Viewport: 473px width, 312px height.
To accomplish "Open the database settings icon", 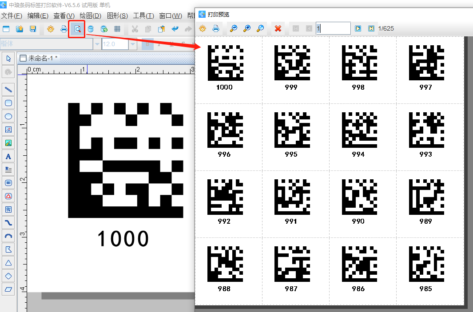I will pos(91,29).
